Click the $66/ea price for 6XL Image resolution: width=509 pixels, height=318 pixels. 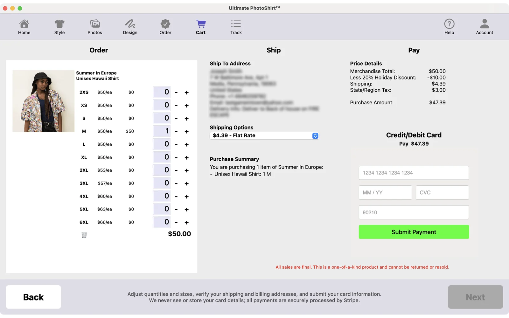click(x=105, y=223)
